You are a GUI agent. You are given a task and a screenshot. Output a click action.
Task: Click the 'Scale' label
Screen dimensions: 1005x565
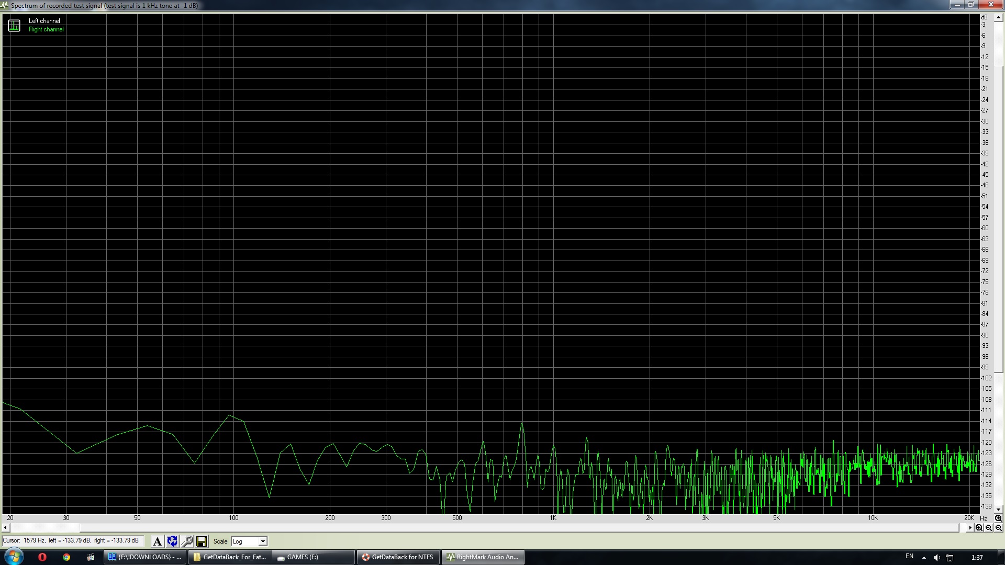pos(220,541)
